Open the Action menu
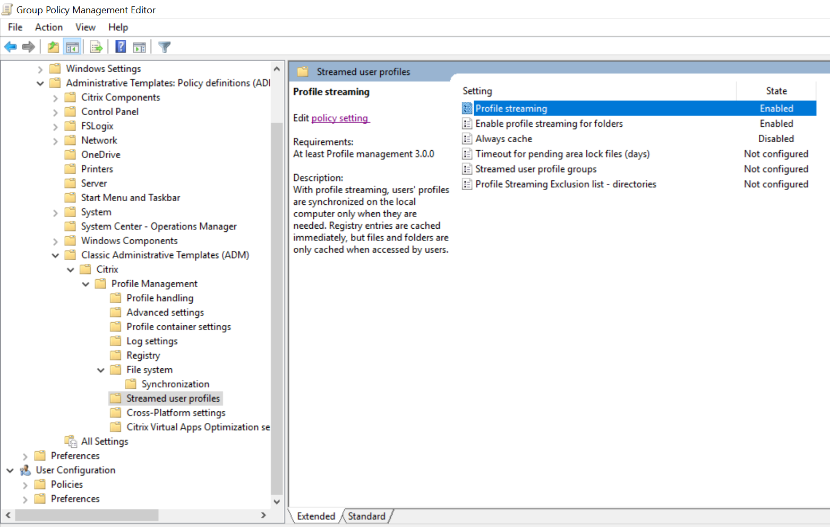Screen dimensions: 830x527 click(48, 27)
